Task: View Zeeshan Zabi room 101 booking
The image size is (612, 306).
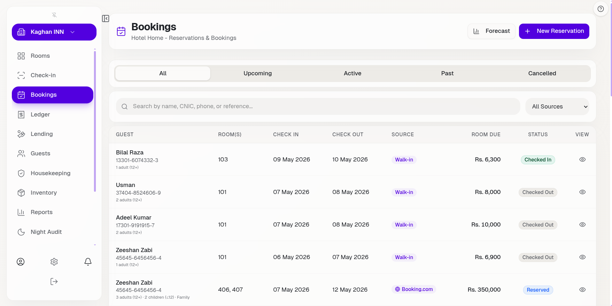Action: coord(582,257)
